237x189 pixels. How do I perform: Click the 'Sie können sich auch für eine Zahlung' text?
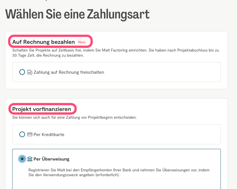click(74, 117)
